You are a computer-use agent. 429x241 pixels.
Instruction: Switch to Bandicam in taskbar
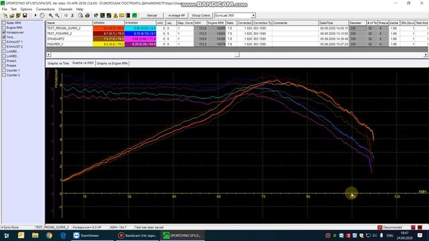tap(137, 235)
